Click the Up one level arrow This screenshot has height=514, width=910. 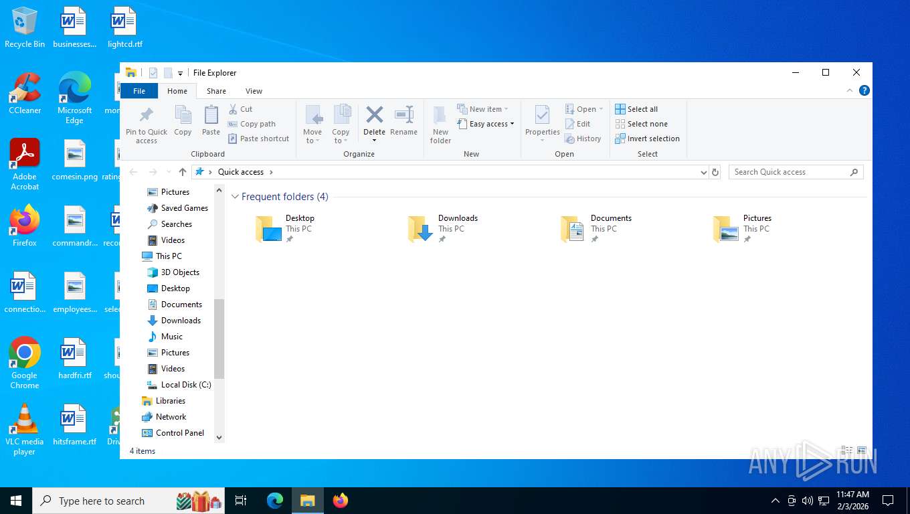tap(183, 172)
